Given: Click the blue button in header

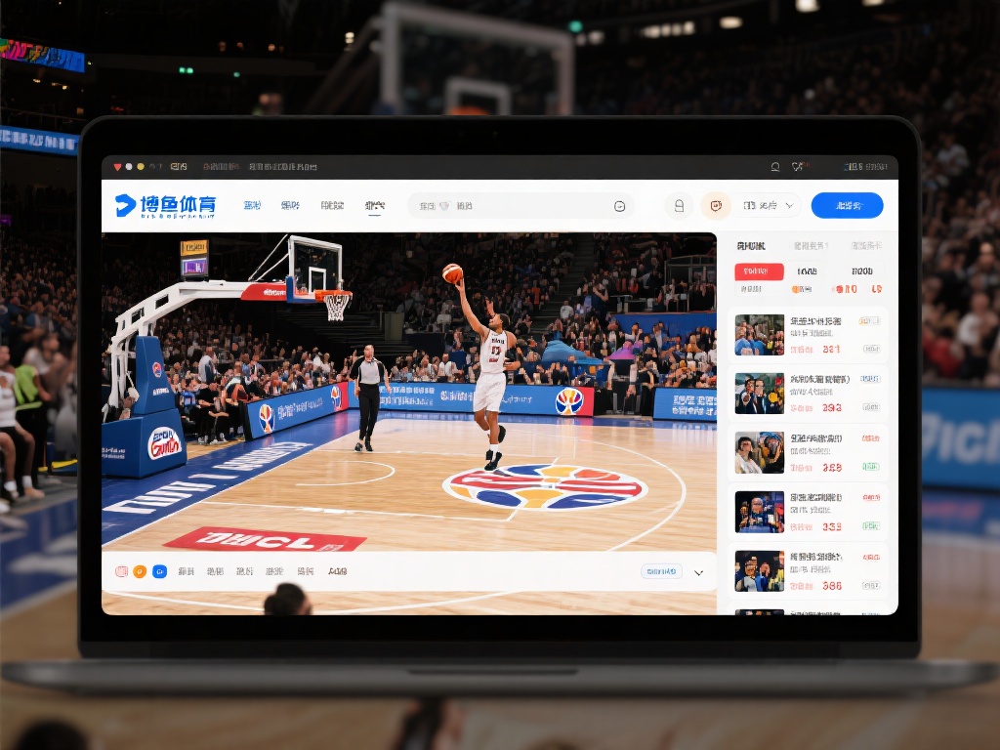Looking at the screenshot, I should click(x=847, y=205).
